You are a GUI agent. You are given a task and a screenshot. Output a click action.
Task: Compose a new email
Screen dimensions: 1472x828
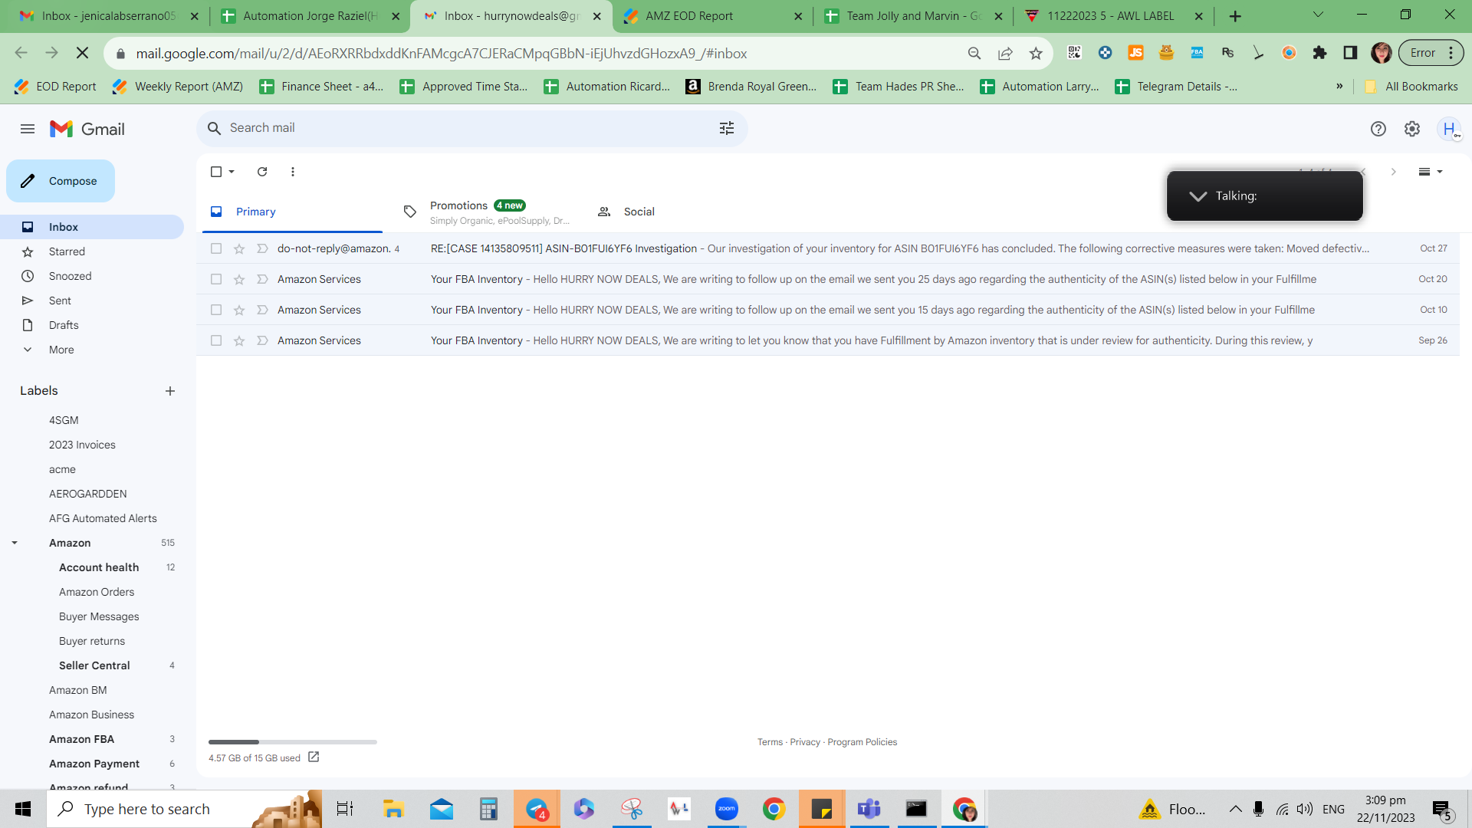point(61,181)
